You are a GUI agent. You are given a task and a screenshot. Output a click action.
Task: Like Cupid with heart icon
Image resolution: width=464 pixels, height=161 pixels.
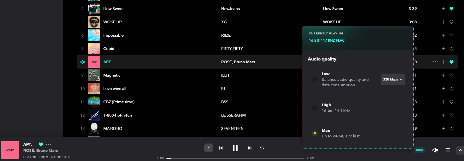coord(451,49)
